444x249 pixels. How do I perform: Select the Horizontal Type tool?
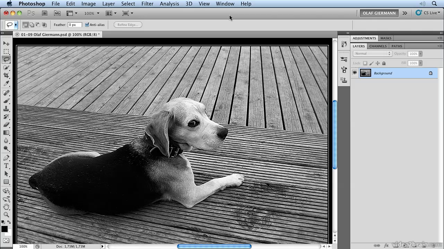pos(6,166)
